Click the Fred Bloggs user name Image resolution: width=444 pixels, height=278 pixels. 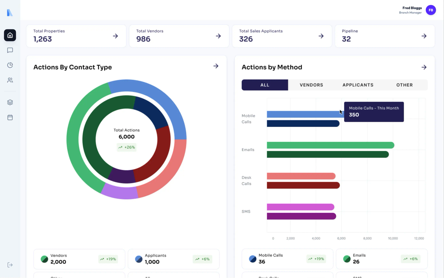(412, 8)
